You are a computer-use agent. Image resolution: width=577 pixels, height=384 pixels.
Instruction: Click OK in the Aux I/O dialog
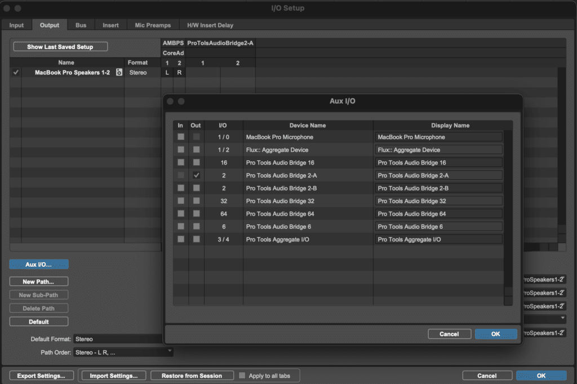[x=495, y=334]
